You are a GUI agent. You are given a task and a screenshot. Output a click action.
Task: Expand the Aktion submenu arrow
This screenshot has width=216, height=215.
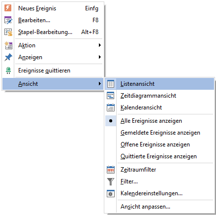[x=100, y=45]
